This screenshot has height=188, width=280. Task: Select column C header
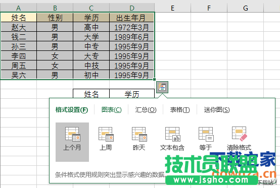click(91, 8)
